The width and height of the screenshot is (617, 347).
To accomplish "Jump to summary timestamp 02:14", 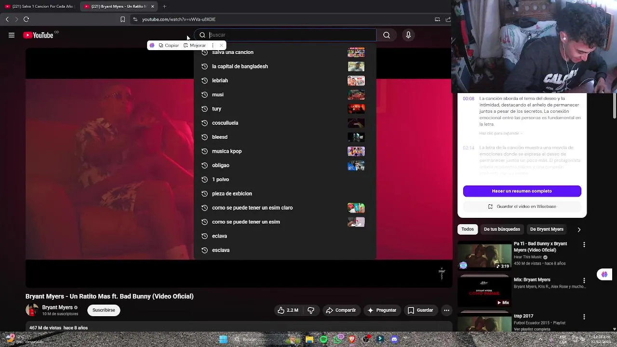I will click(x=469, y=148).
